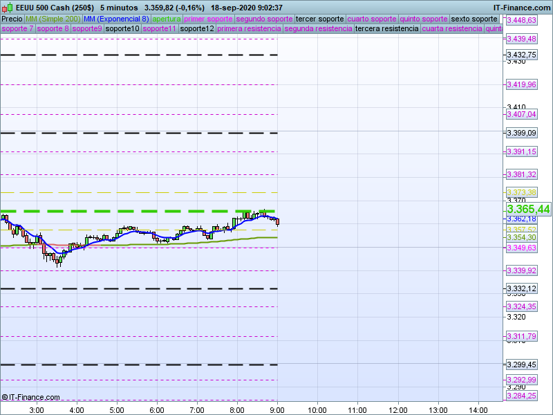Click the Precio label in the indicator bar
The image size is (553, 415).
(12, 19)
